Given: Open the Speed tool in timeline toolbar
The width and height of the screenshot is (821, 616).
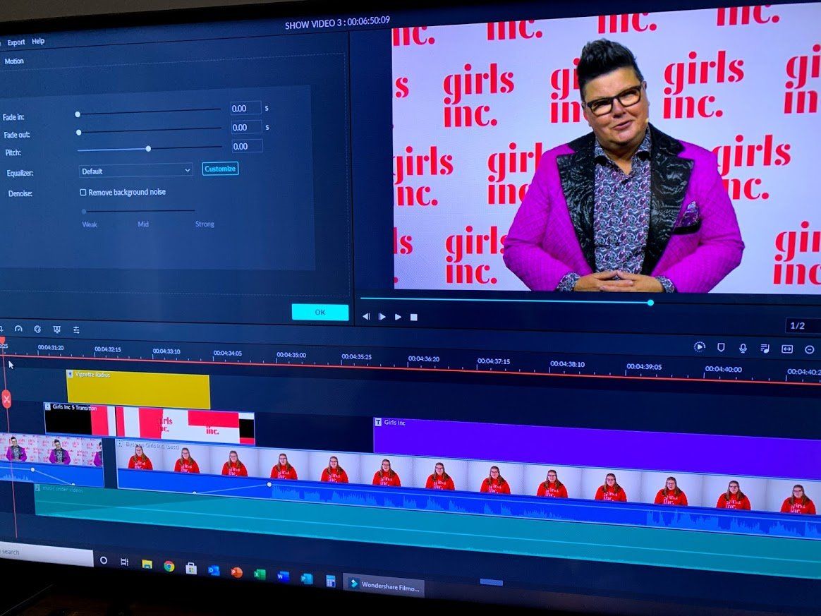Looking at the screenshot, I should pos(18,329).
